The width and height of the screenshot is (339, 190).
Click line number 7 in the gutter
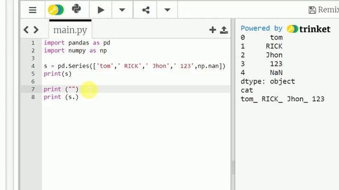click(x=33, y=89)
